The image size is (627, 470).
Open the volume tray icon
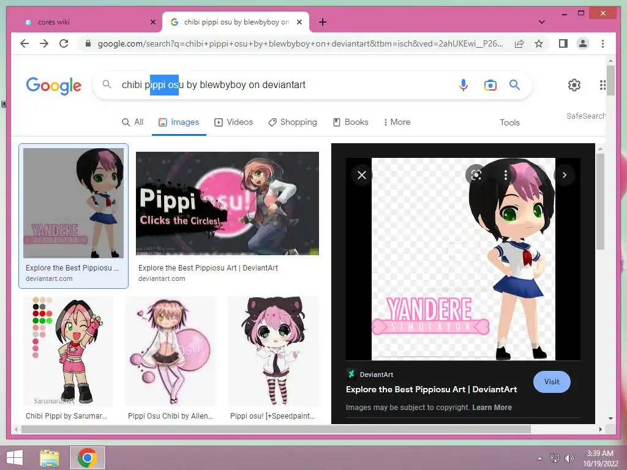[x=569, y=458]
